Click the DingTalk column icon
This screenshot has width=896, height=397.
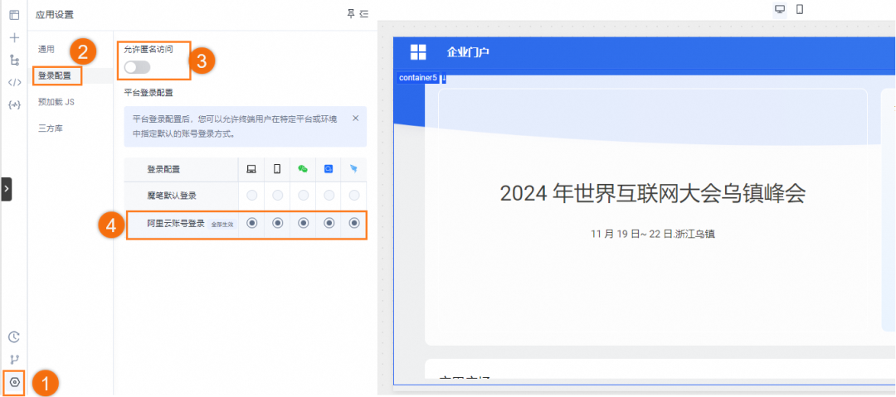tap(354, 169)
